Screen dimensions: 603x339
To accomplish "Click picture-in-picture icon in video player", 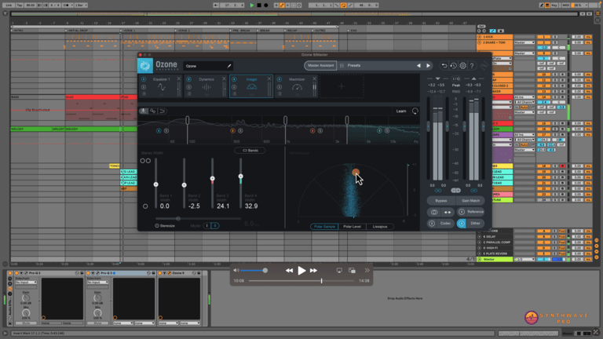I will [x=352, y=271].
